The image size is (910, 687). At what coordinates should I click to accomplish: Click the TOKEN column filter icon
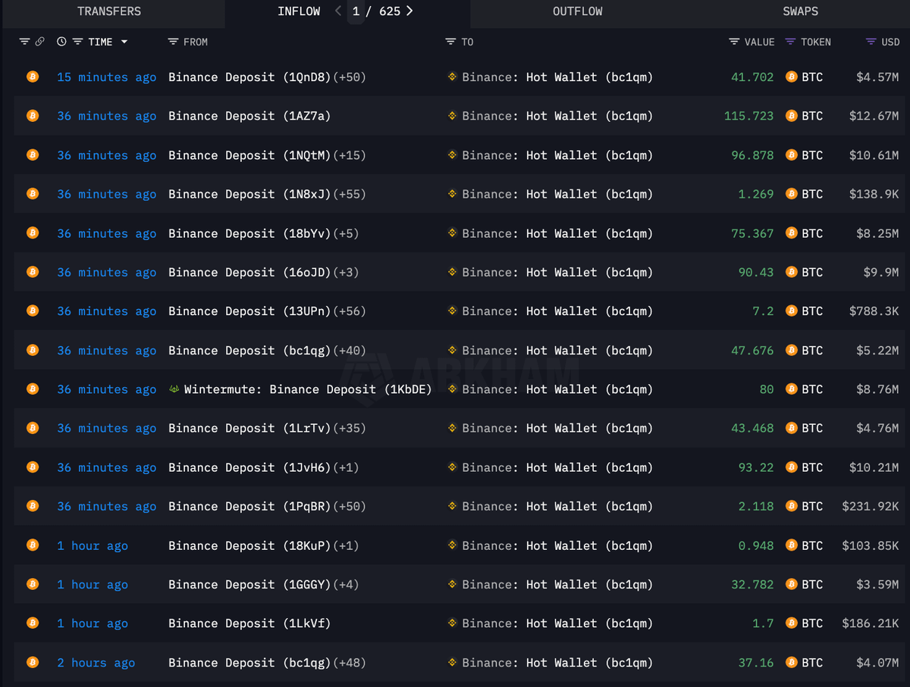click(790, 42)
